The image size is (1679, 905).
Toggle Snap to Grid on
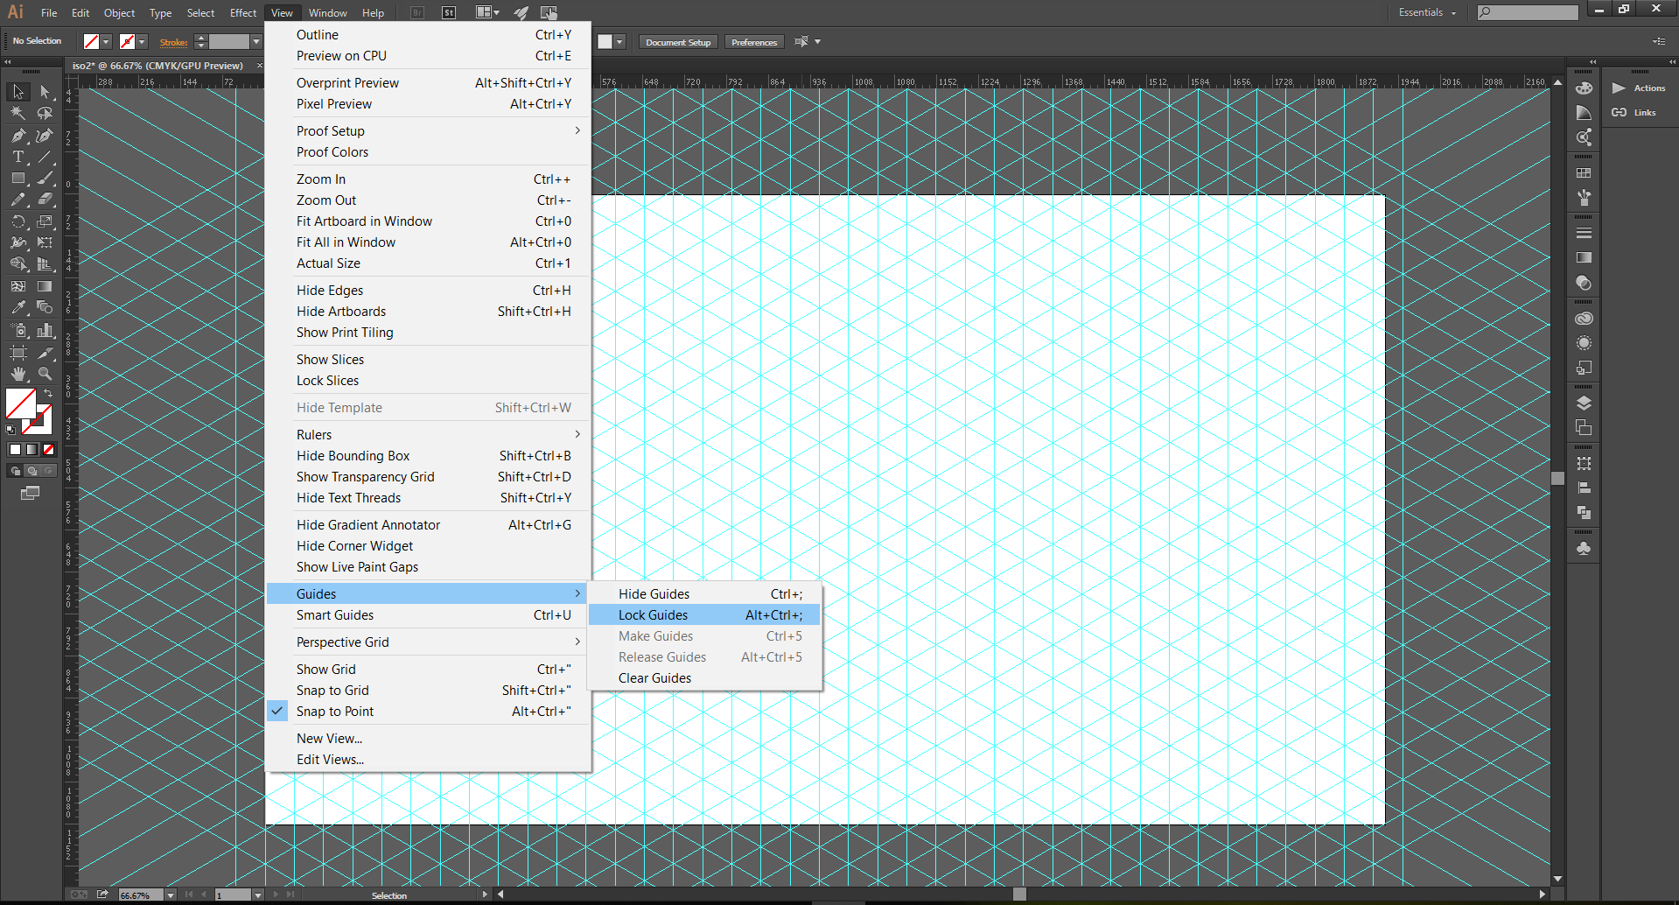tap(428, 691)
